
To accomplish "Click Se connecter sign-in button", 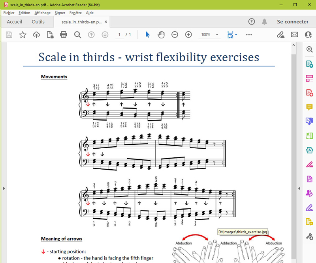I will pyautogui.click(x=292, y=22).
